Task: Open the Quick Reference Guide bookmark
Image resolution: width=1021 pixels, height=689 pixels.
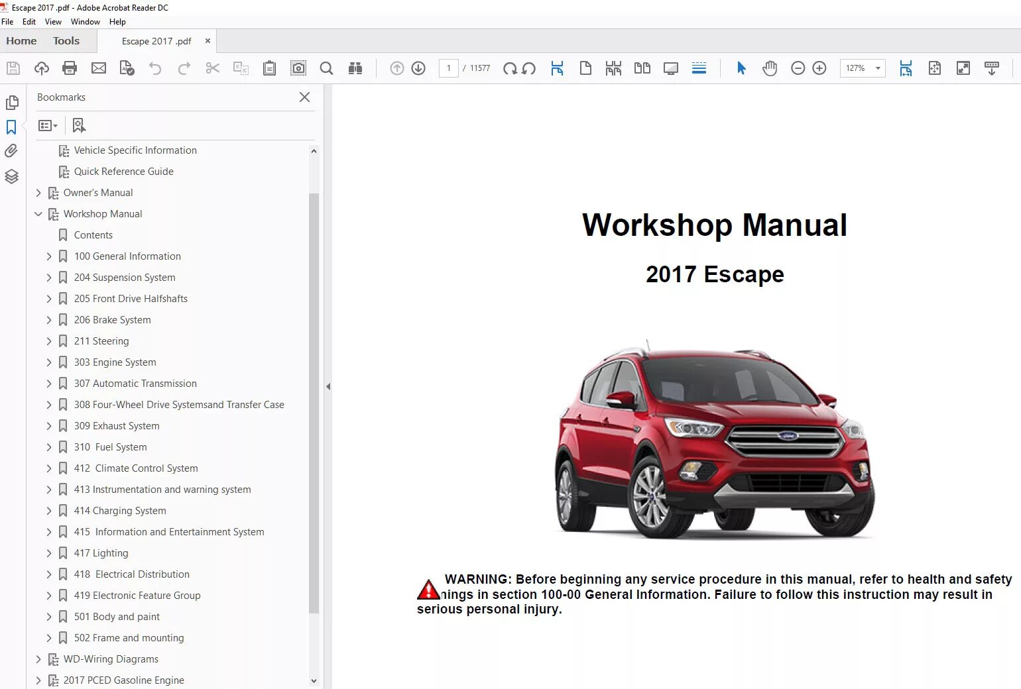Action: pyautogui.click(x=124, y=172)
